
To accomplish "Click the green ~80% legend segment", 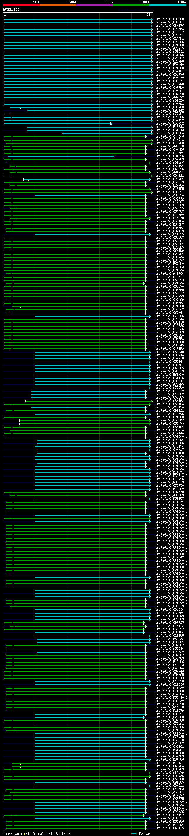I will 131,5.
